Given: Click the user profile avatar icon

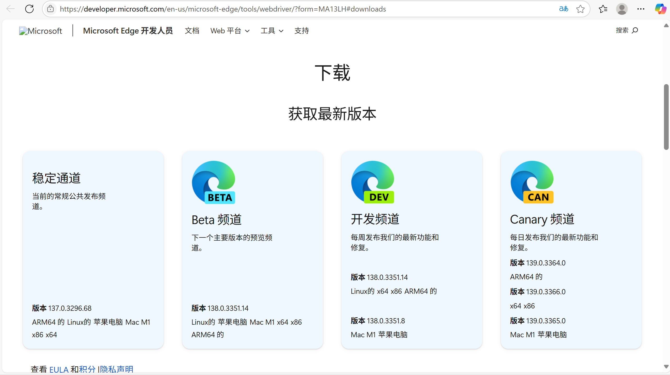Looking at the screenshot, I should (622, 9).
